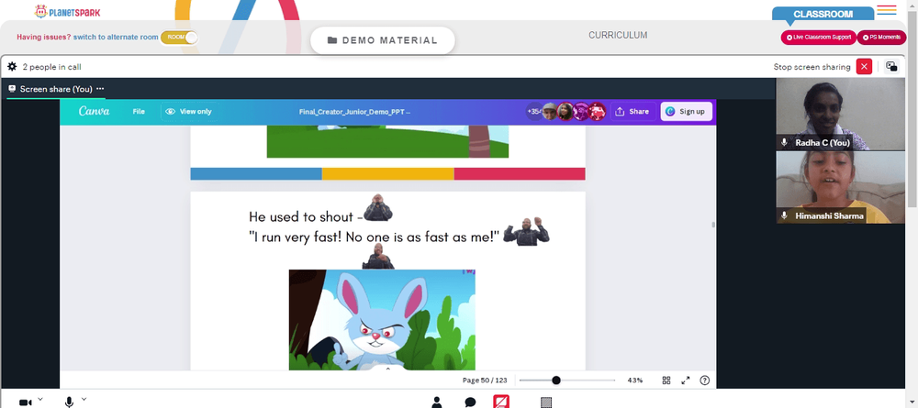
Task: Click the red screen share icon
Action: pyautogui.click(x=501, y=402)
